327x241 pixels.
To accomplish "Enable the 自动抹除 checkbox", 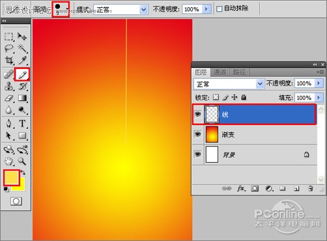I will coord(220,9).
